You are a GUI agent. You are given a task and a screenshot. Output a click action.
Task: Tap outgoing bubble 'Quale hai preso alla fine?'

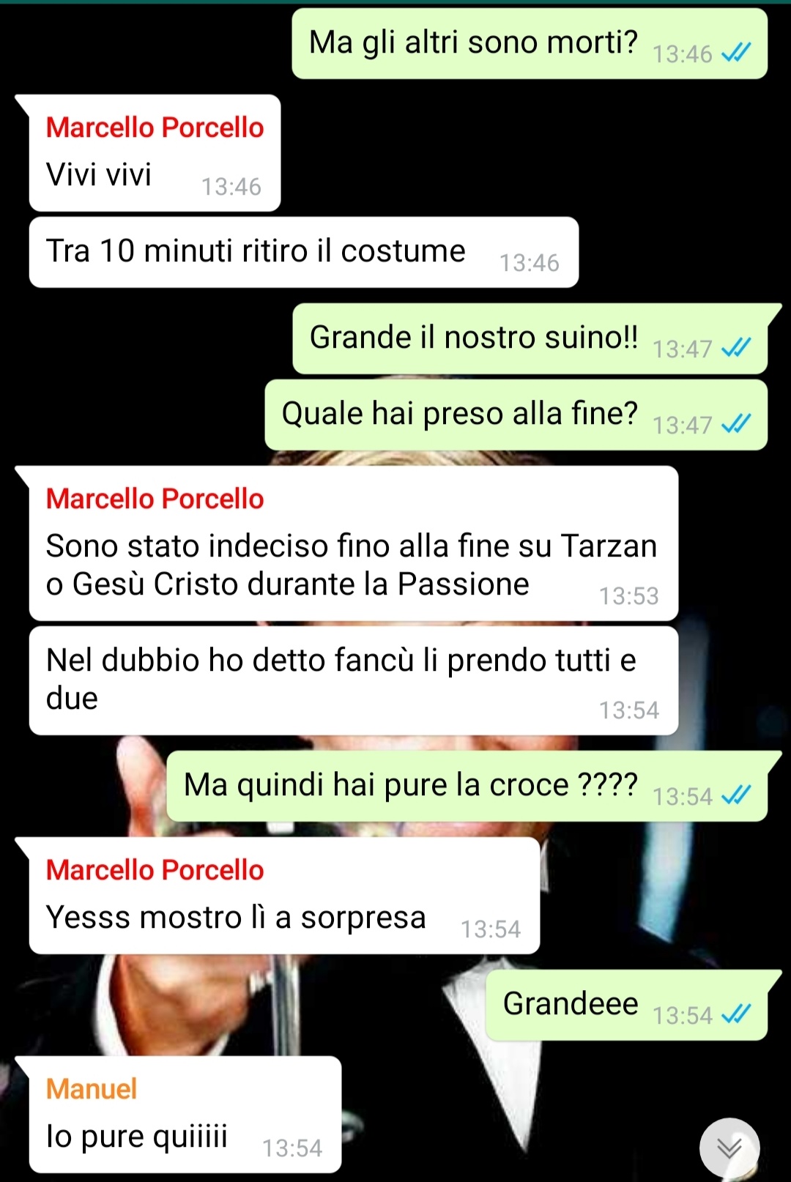[516, 415]
